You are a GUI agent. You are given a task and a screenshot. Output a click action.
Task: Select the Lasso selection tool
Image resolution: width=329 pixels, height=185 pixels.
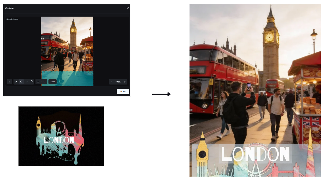pyautogui.click(x=26, y=82)
